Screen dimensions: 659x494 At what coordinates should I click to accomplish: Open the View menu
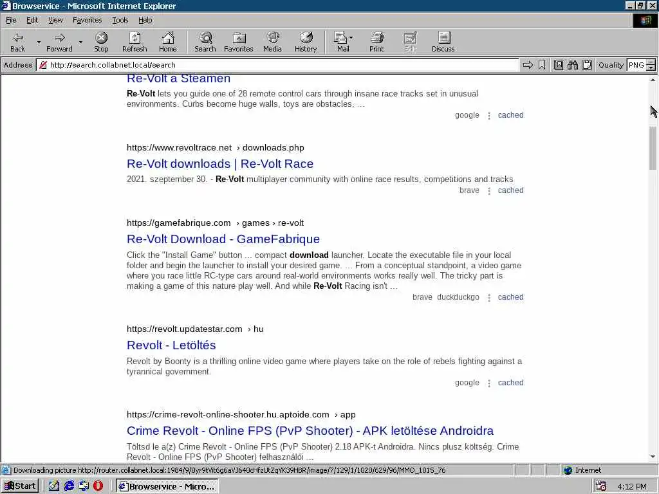(55, 20)
